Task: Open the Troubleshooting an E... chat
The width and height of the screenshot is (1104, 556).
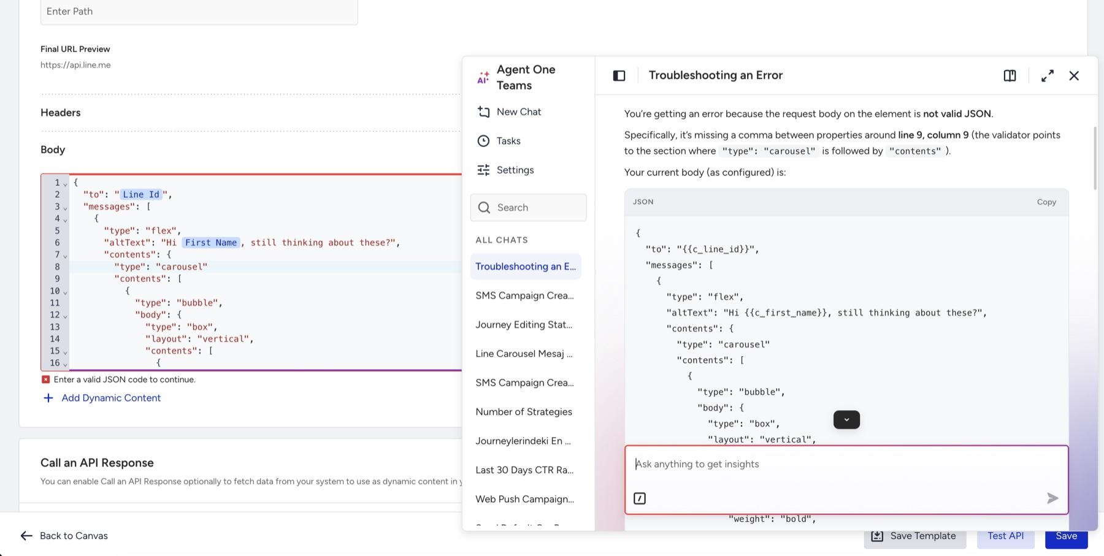Action: (x=526, y=267)
